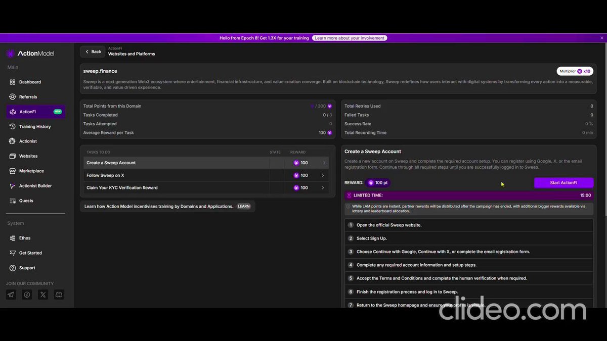This screenshot has height=341, width=607.
Task: Click the 15:00 limited time countdown
Action: tap(585, 195)
